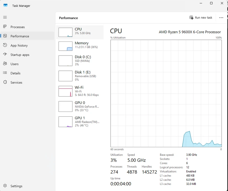228x191 pixels.
Task: Click the Users people icon
Action: point(5,63)
